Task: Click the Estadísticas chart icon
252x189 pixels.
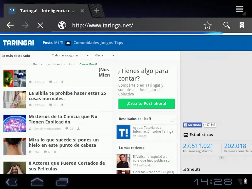Action: point(186,135)
